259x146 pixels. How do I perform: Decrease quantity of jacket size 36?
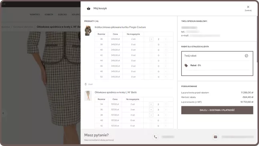(x=151, y=39)
